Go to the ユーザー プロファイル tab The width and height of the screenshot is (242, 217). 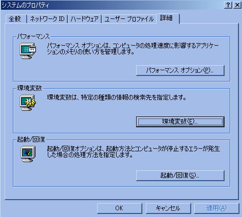pyautogui.click(x=129, y=19)
